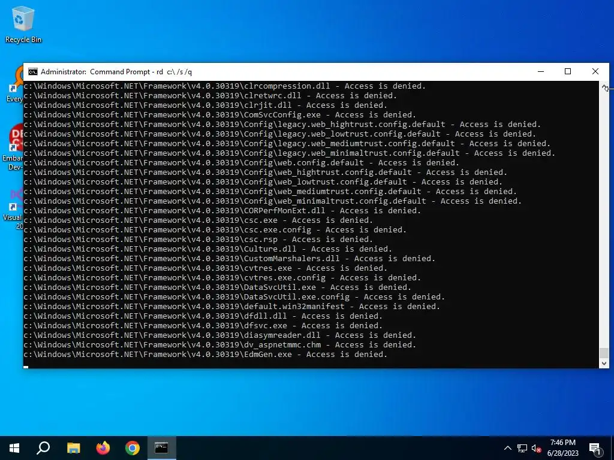614x460 pixels.
Task: Click the dfsvc.exe output line
Action: 203,325
